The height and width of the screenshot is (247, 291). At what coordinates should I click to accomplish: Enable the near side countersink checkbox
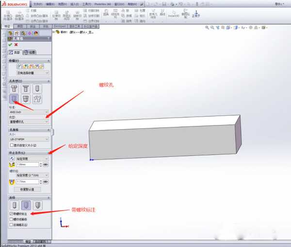[x=11, y=225]
